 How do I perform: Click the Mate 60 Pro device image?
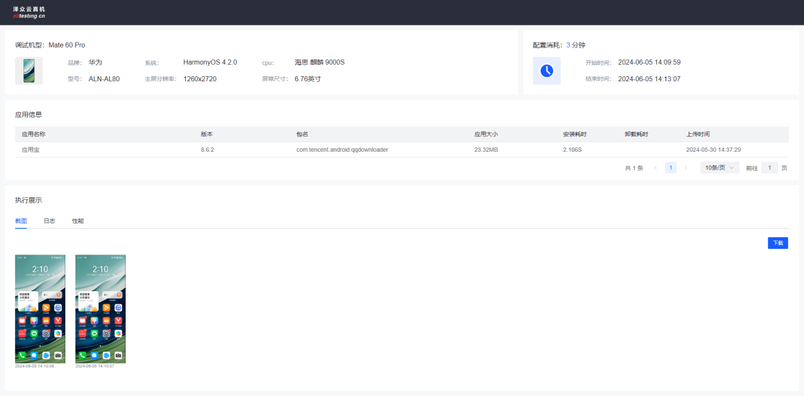point(29,70)
